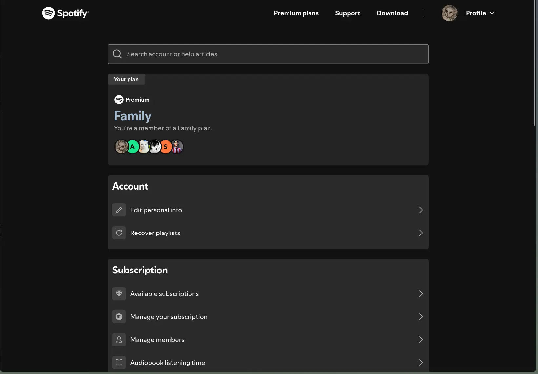Click the pencil icon for Edit personal info
The width and height of the screenshot is (538, 374).
(x=119, y=210)
